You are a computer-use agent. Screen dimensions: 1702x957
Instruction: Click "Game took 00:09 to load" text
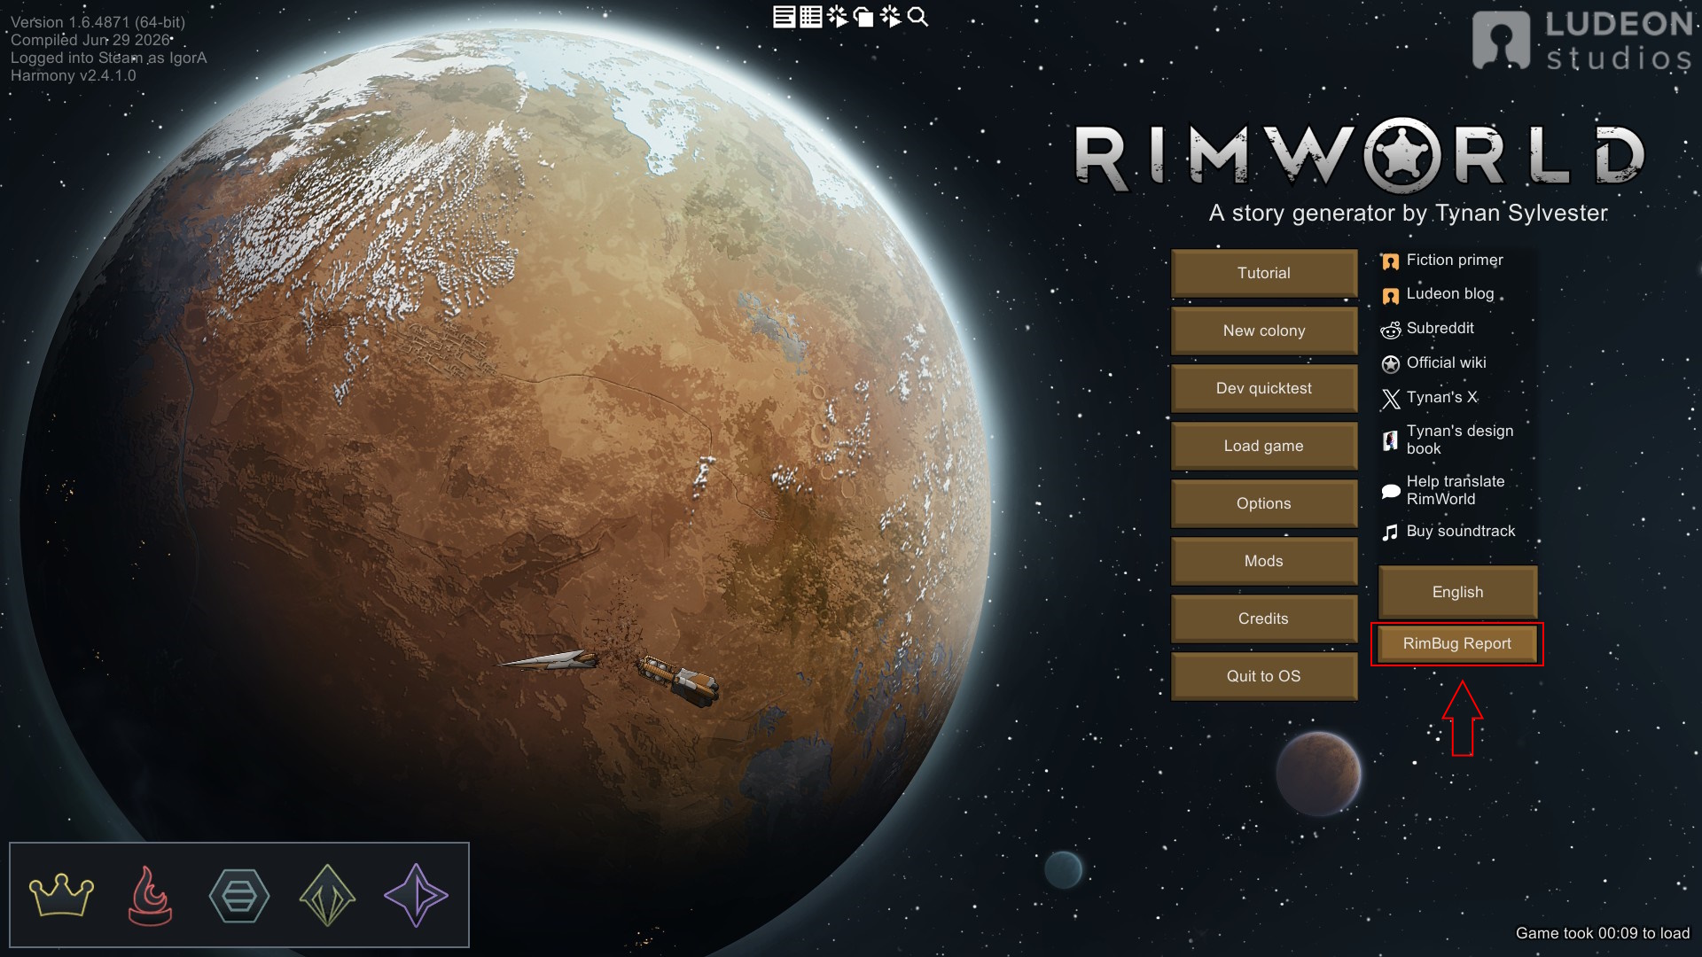tap(1603, 933)
